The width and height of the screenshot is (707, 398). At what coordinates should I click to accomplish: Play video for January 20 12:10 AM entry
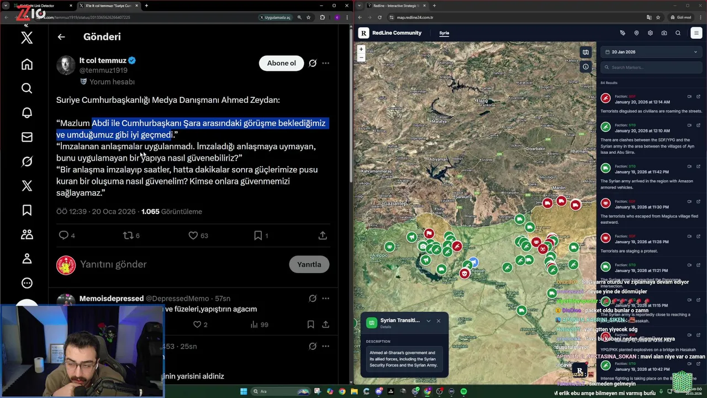click(689, 125)
